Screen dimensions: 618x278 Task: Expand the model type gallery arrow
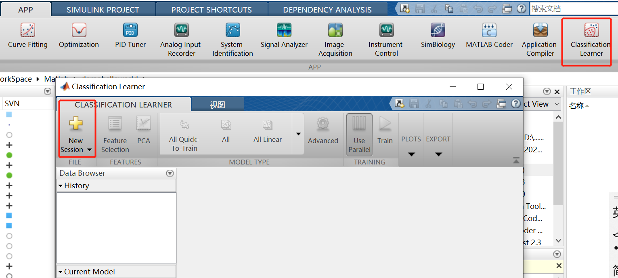298,134
